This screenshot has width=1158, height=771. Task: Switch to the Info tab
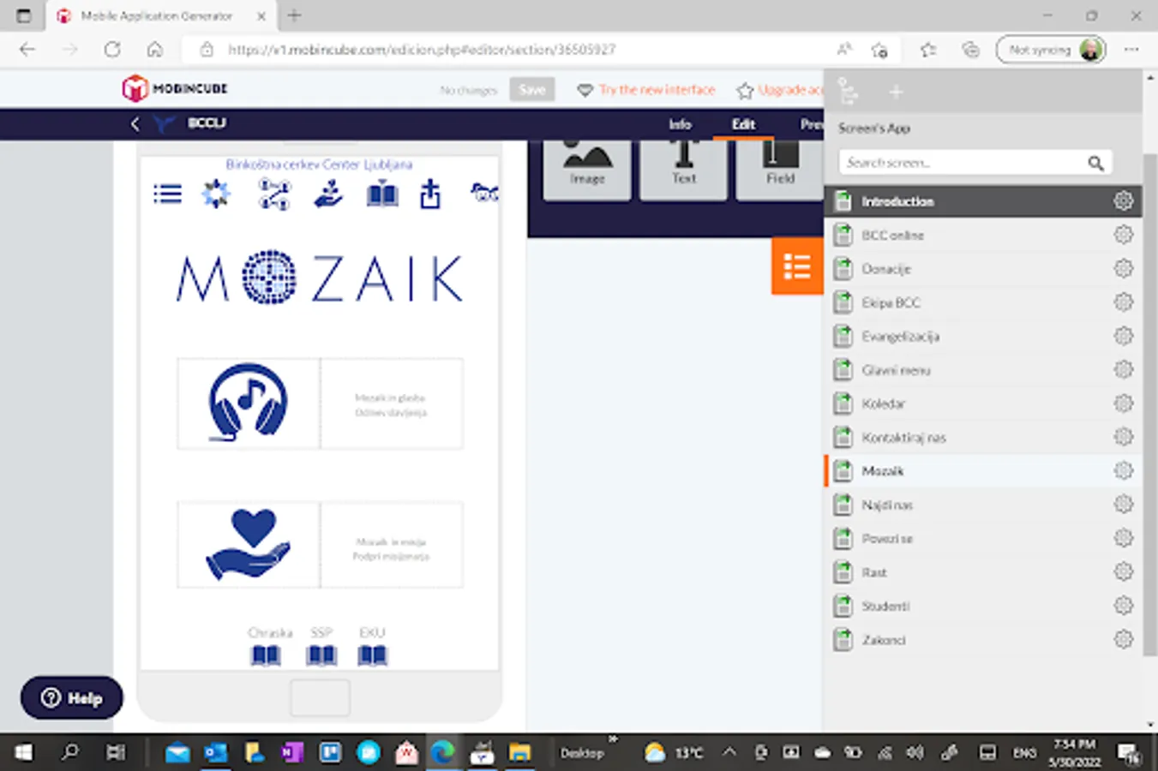tap(680, 124)
